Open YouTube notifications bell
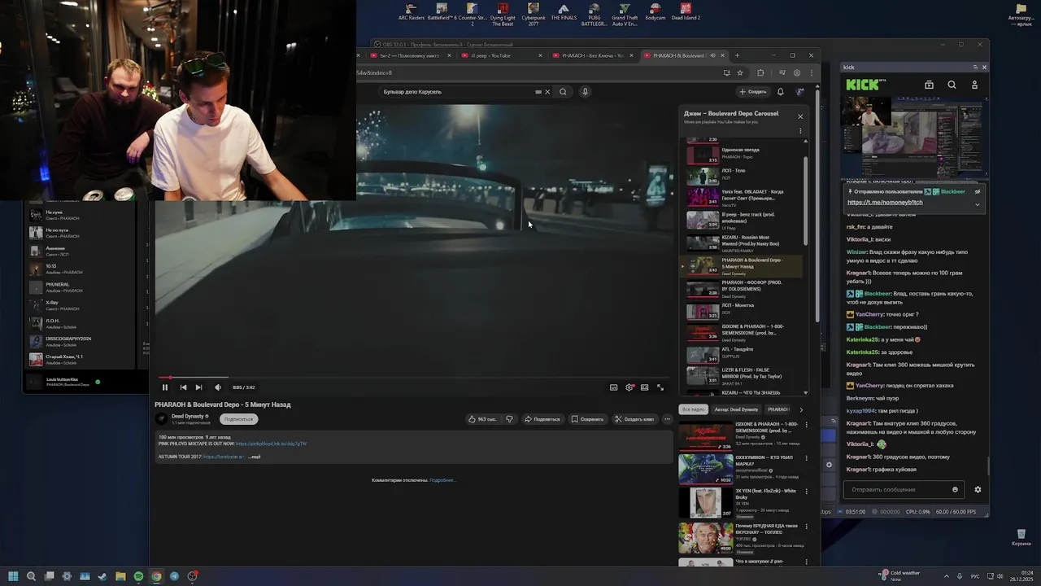Image resolution: width=1041 pixels, height=586 pixels. point(780,92)
